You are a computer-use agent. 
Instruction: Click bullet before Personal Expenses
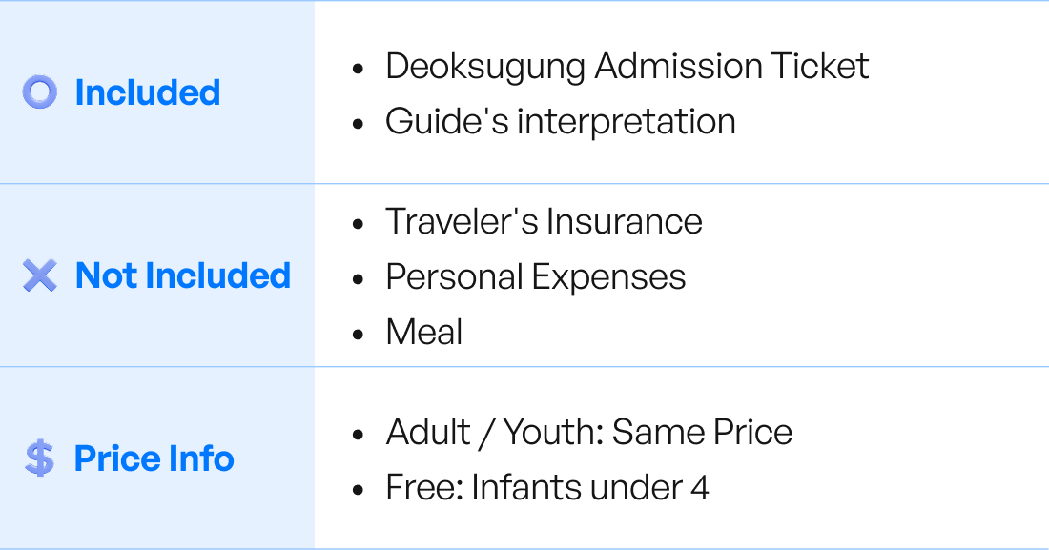pyautogui.click(x=358, y=279)
